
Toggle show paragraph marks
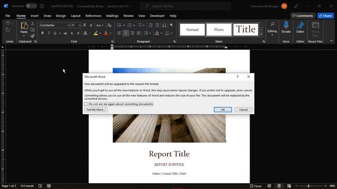(171, 25)
